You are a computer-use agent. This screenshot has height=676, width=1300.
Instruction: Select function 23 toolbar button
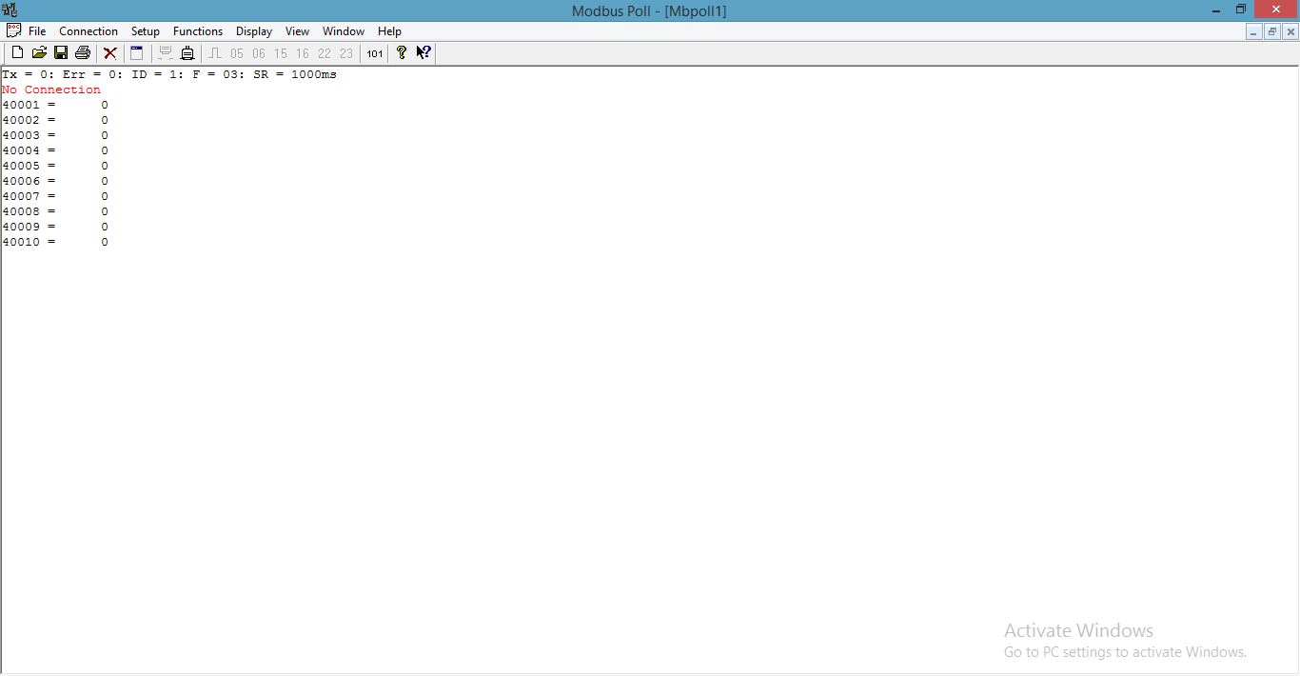[346, 53]
